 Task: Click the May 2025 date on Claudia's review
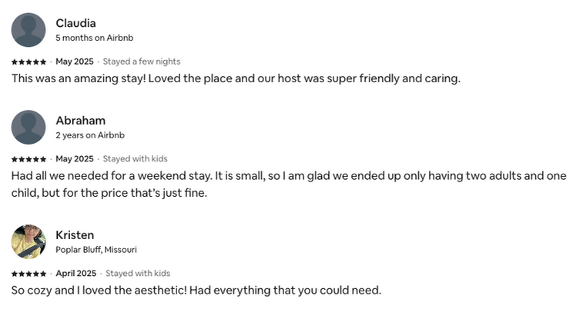point(74,61)
